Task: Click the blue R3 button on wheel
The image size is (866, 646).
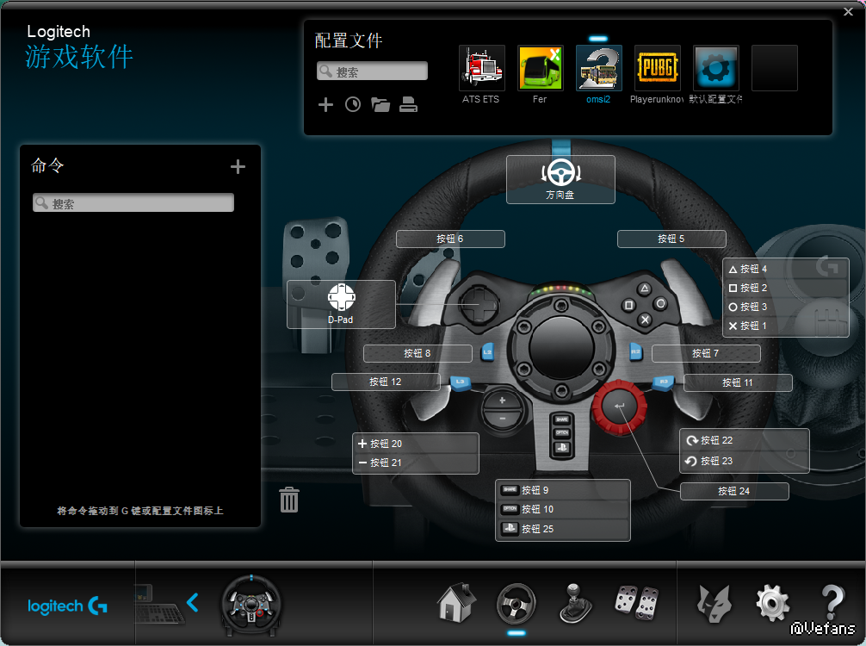Action: tap(664, 382)
